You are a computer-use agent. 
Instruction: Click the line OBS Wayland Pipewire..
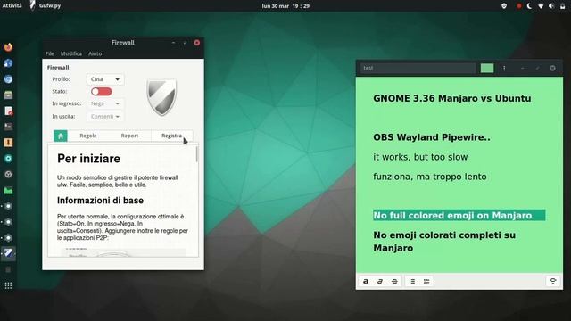(432, 137)
